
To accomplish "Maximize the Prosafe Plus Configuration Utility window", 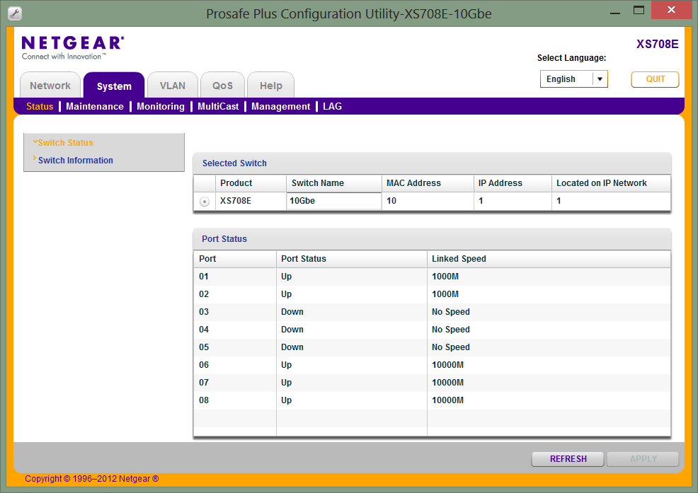I will tap(639, 10).
